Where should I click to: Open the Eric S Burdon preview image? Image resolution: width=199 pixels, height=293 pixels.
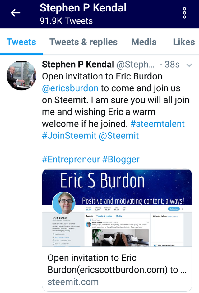click(x=117, y=208)
